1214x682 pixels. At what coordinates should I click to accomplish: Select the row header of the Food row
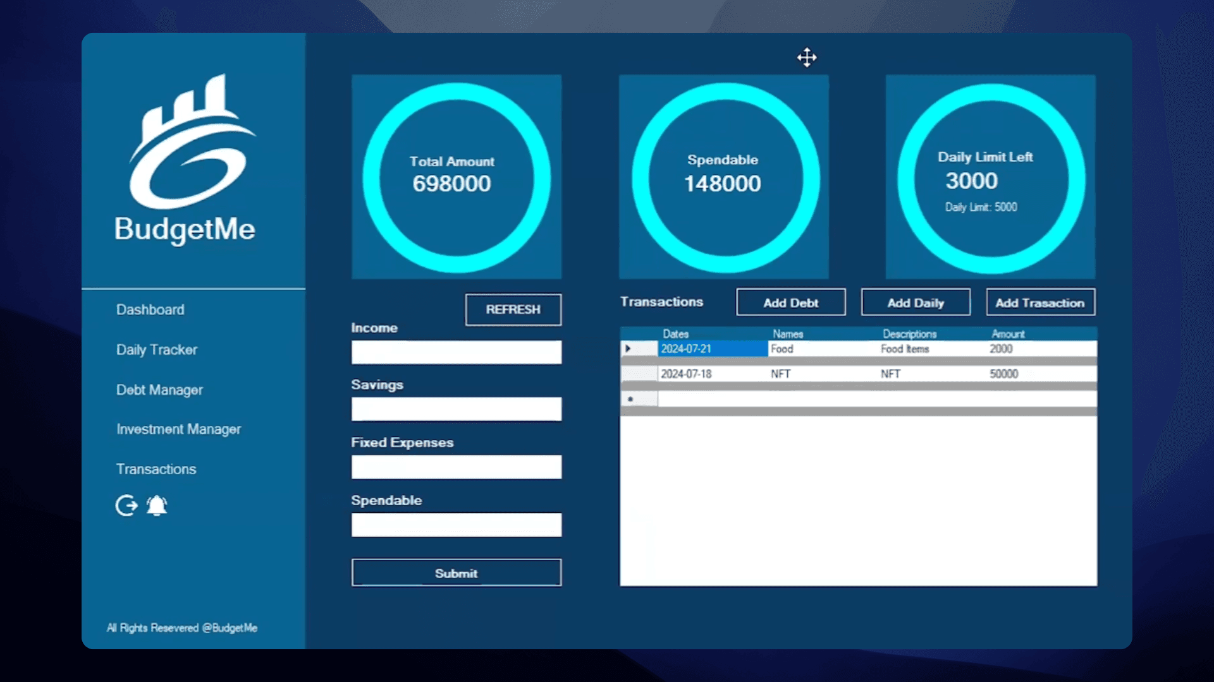pos(639,349)
